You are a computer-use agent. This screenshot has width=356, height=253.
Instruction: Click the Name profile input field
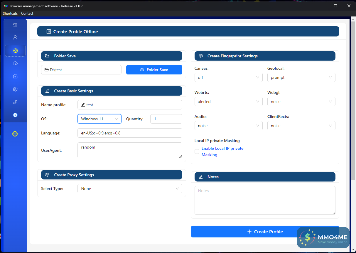(x=130, y=105)
